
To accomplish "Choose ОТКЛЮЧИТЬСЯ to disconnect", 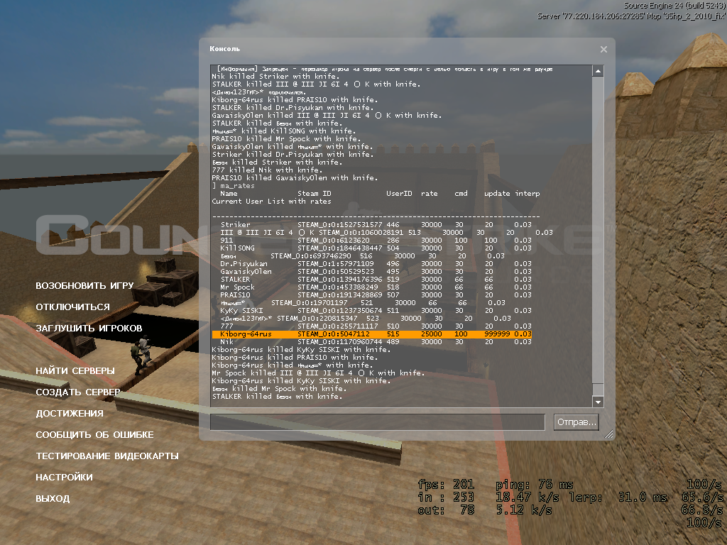I will coord(73,307).
